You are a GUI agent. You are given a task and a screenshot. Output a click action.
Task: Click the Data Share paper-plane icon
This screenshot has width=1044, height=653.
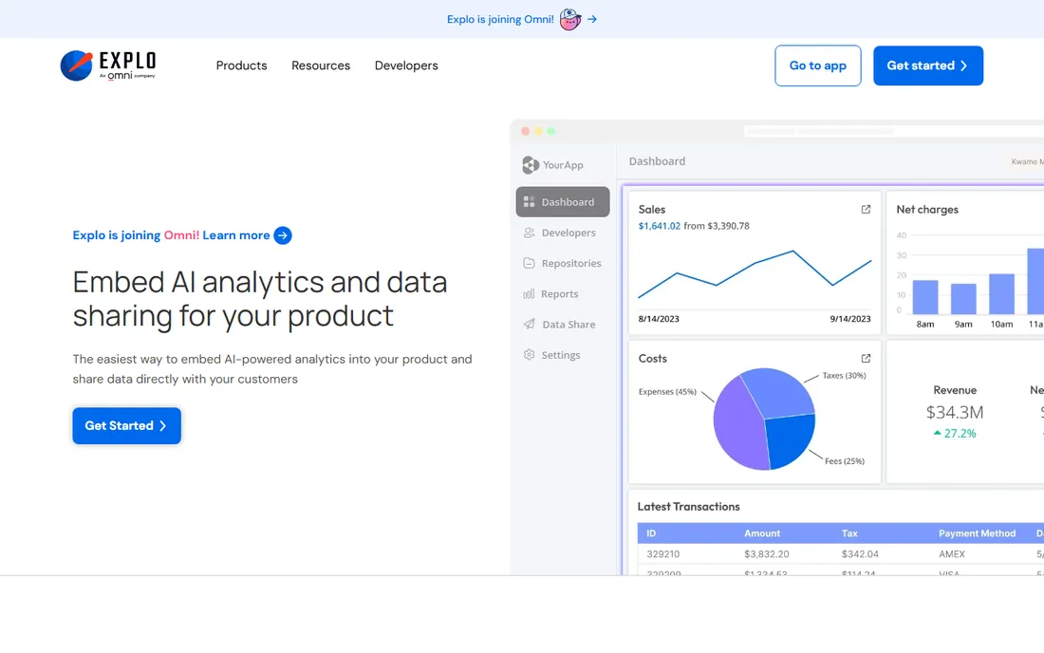click(530, 324)
